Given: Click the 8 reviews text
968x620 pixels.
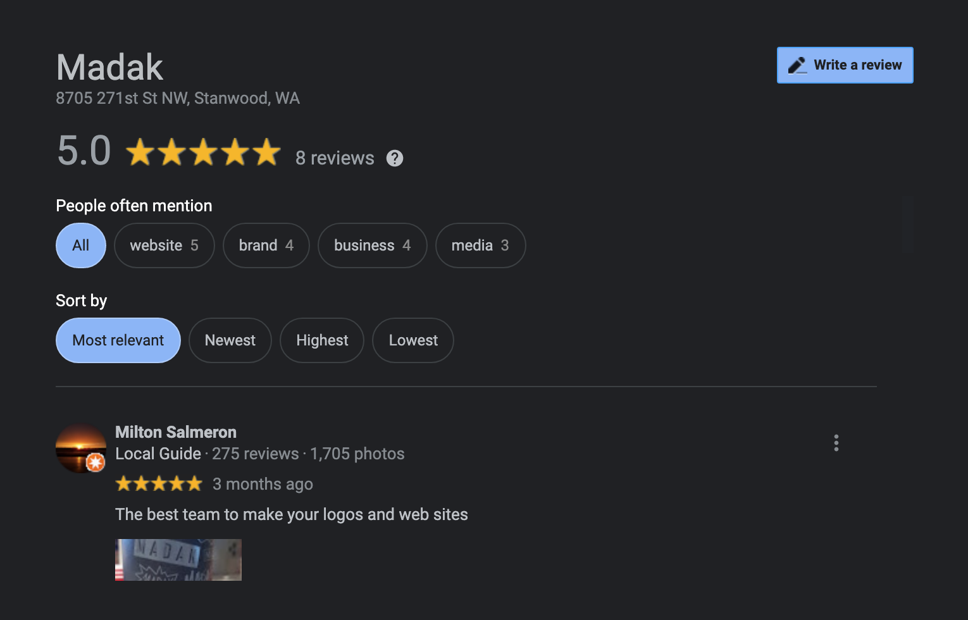Looking at the screenshot, I should 335,158.
